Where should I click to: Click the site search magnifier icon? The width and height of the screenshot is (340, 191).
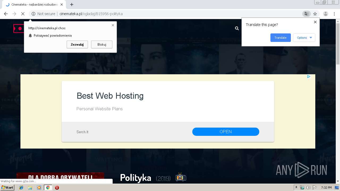pos(237,28)
